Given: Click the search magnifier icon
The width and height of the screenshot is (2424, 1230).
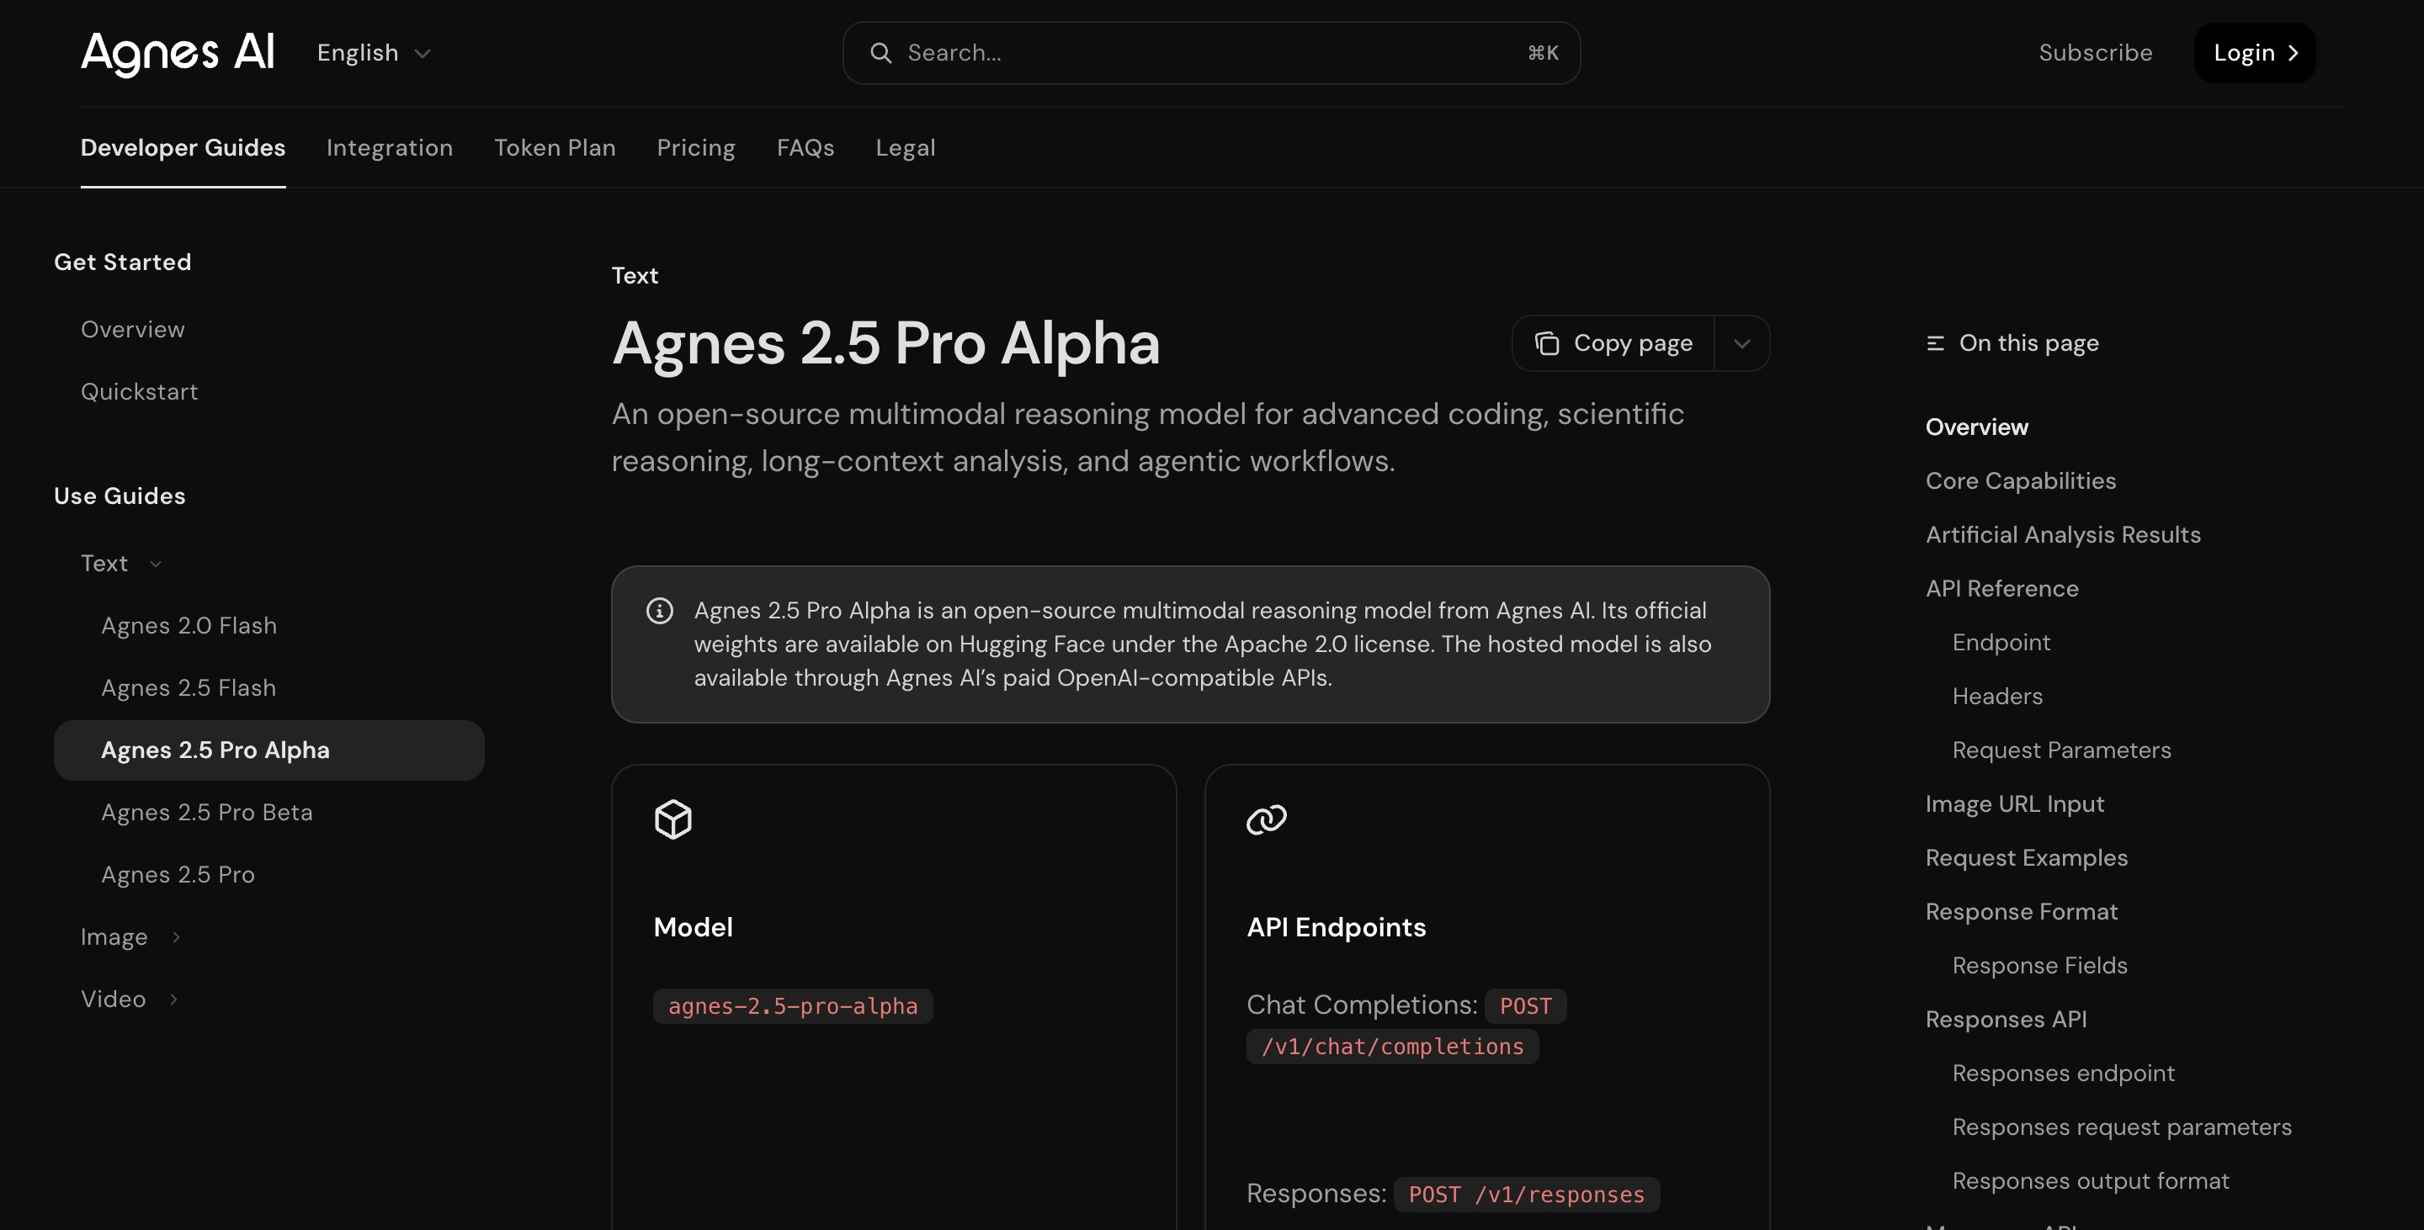Looking at the screenshot, I should pos(880,53).
